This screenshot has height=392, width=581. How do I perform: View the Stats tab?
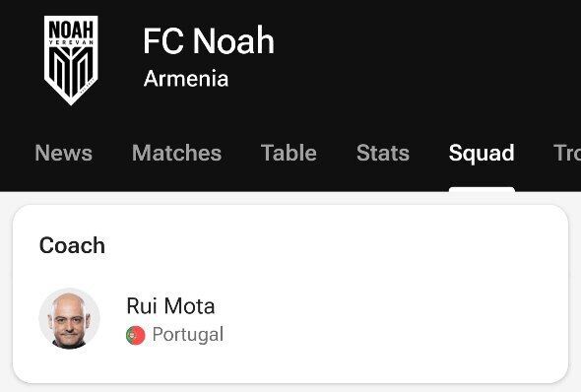click(x=383, y=153)
